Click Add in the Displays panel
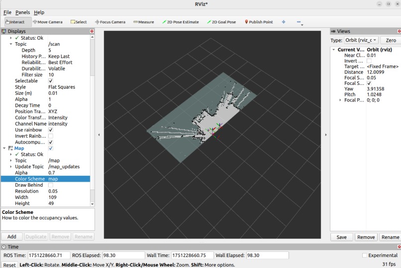401x268 pixels. [12, 237]
